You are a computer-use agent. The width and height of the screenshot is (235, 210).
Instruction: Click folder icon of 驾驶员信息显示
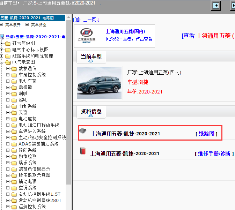[14, 169]
